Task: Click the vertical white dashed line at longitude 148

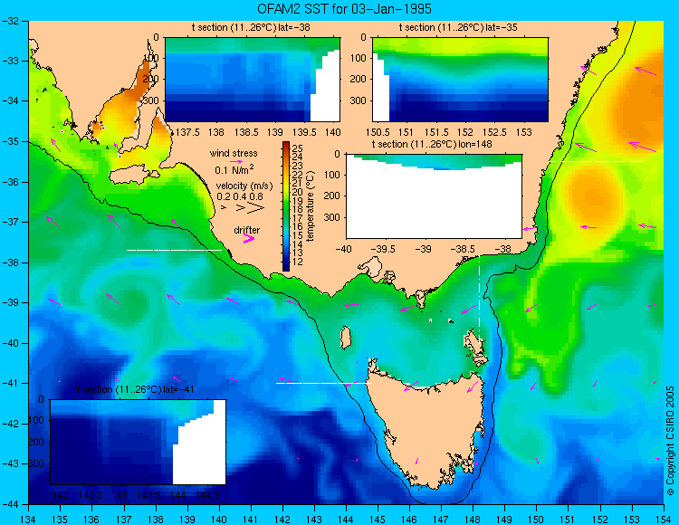Action: (x=479, y=297)
